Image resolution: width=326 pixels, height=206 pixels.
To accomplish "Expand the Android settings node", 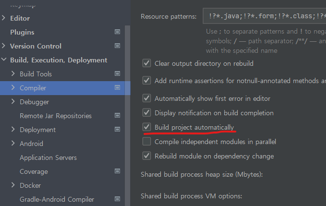I will point(13,143).
